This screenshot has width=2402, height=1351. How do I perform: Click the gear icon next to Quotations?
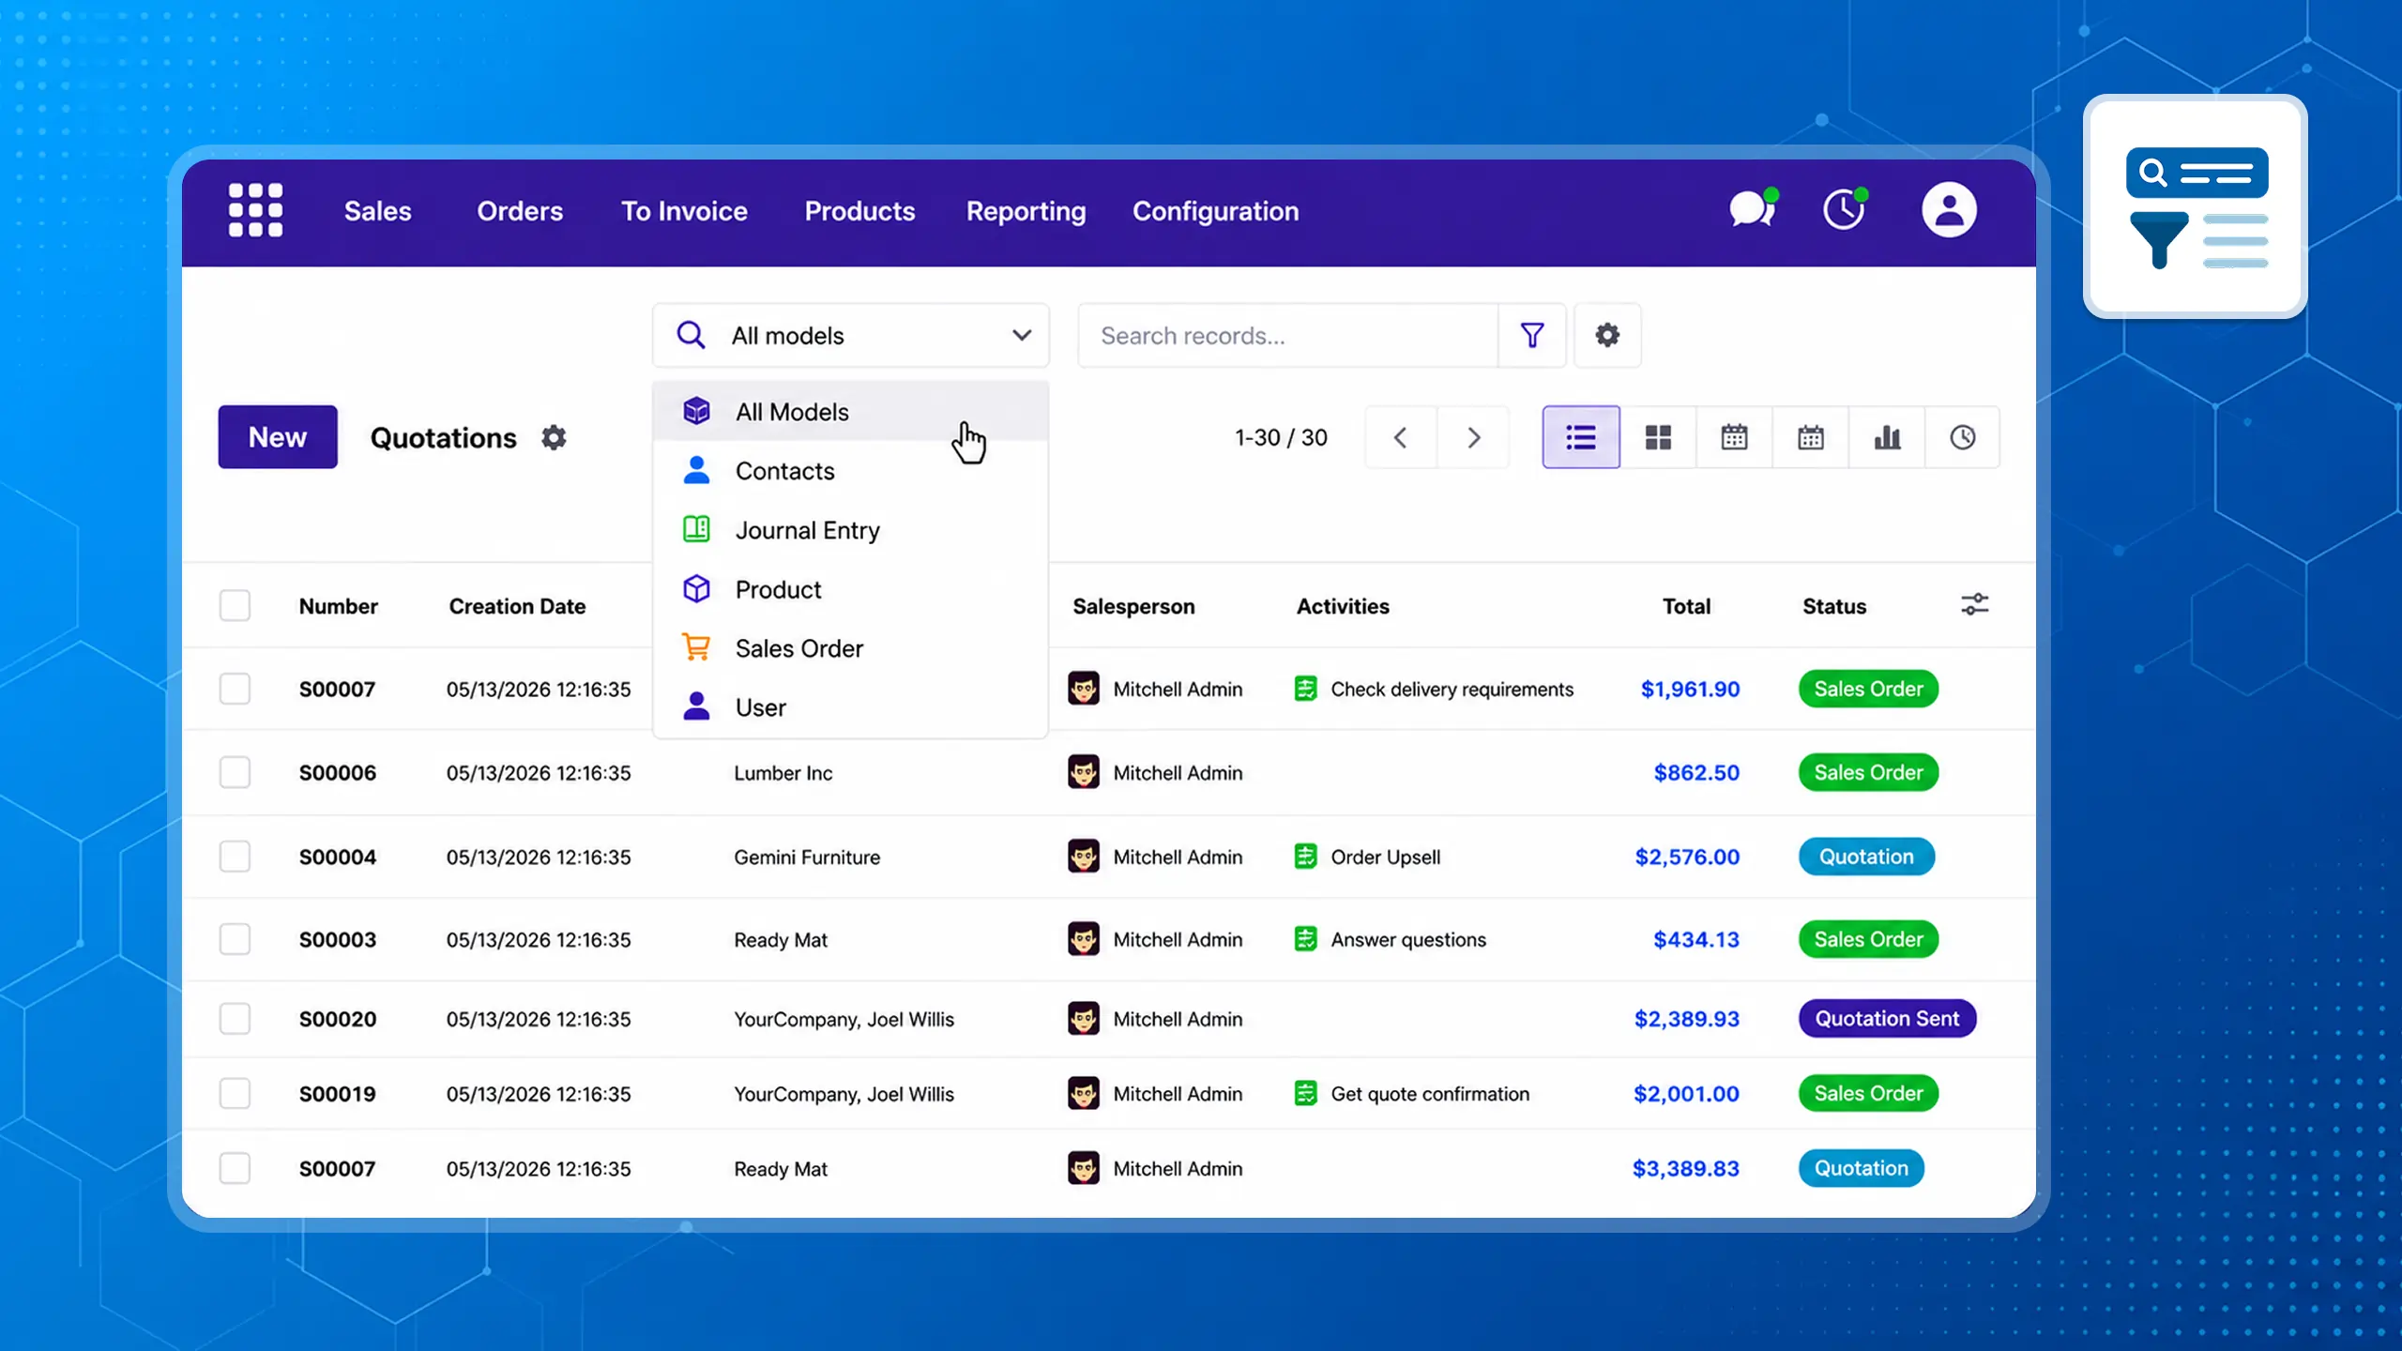coord(554,437)
